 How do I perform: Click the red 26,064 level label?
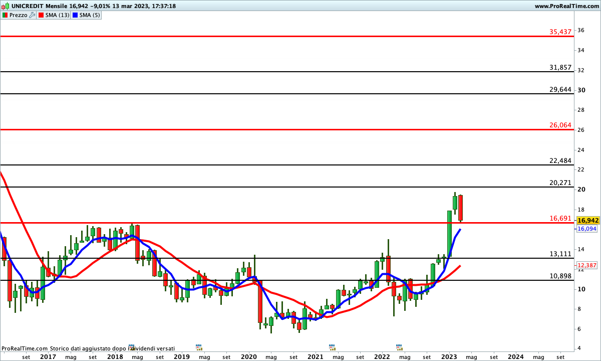point(560,125)
